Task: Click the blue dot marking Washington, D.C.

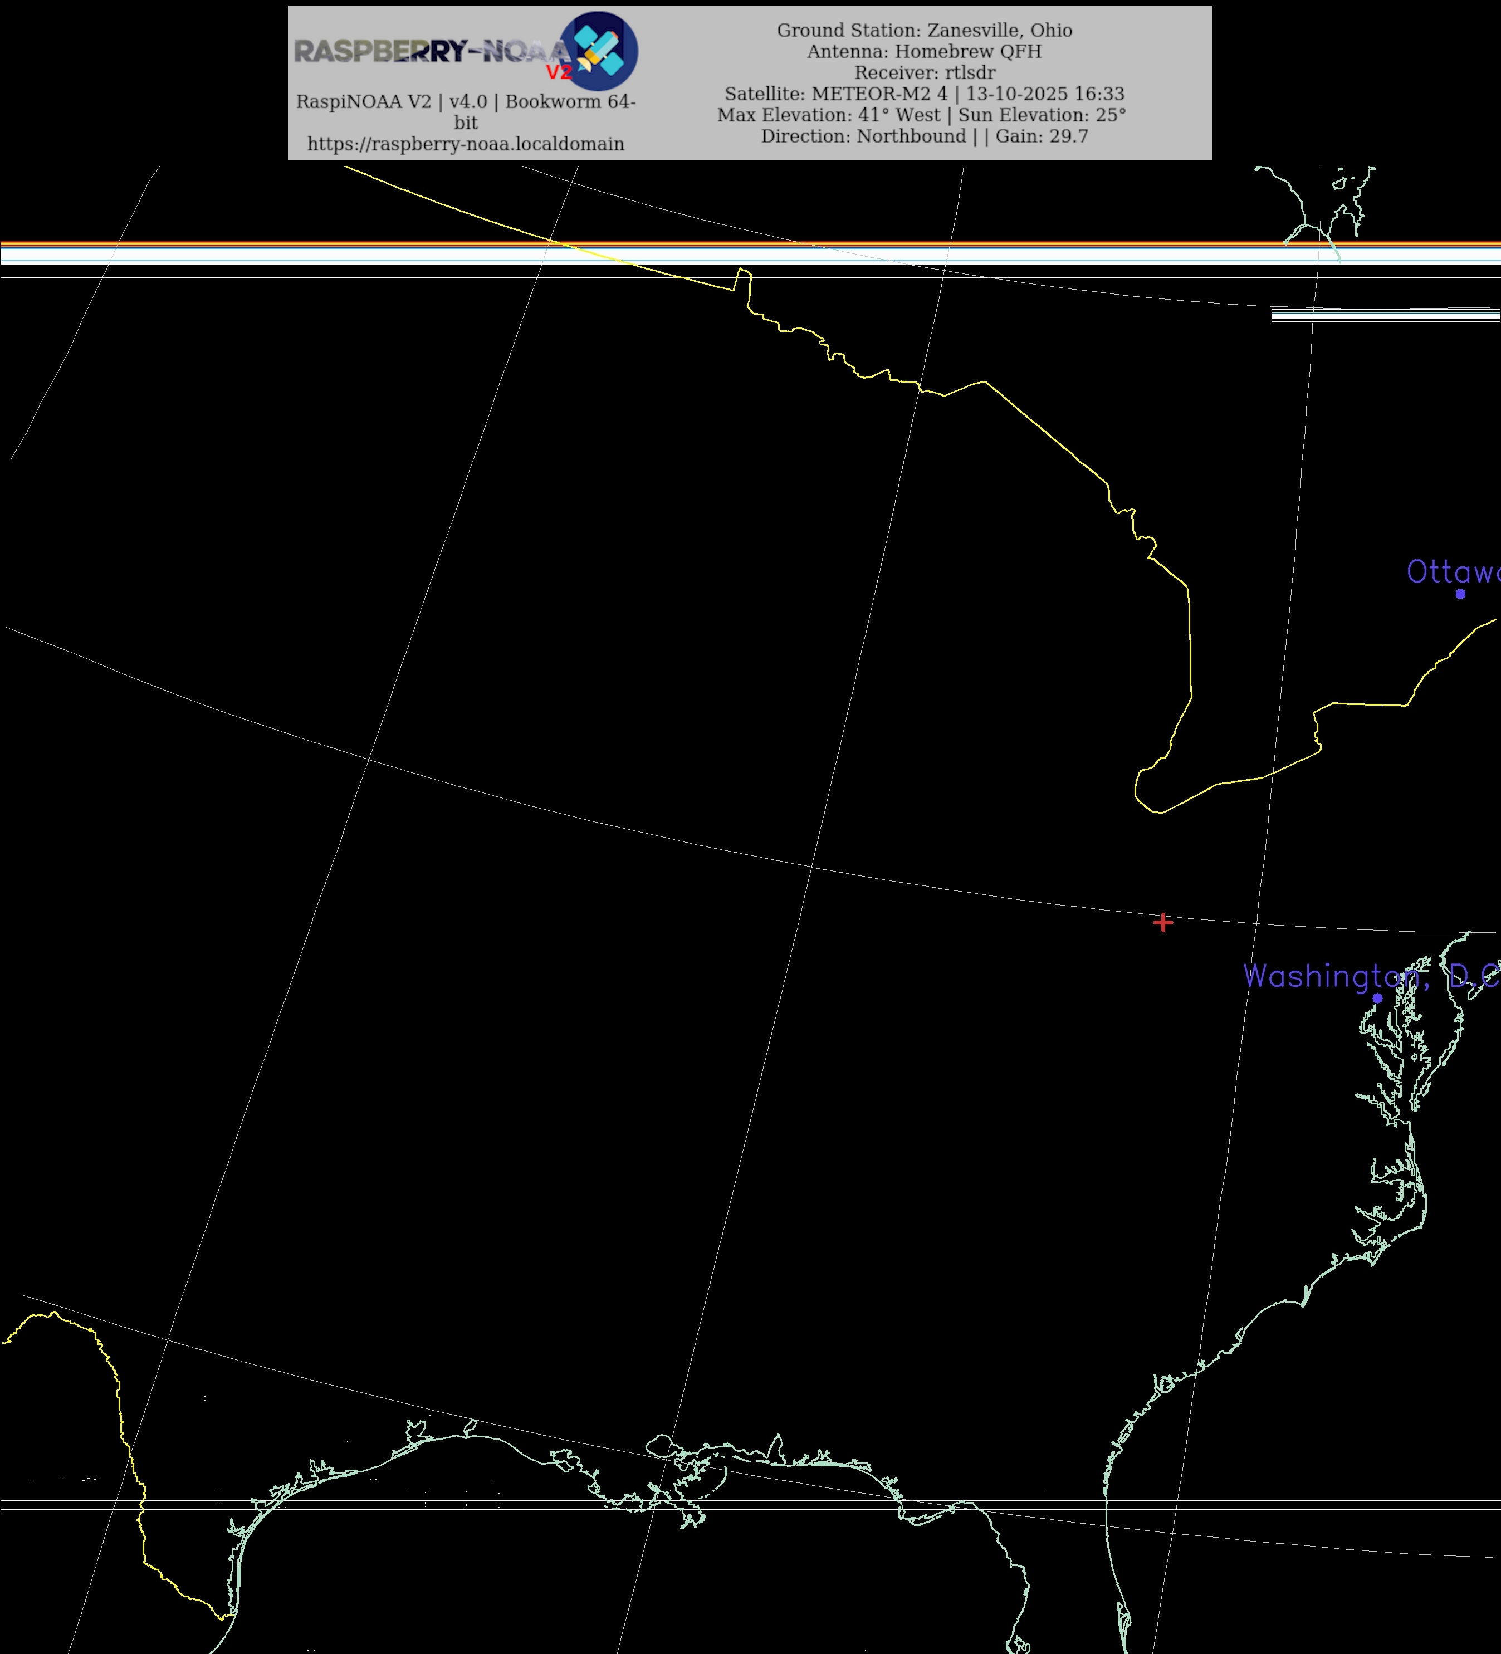Action: coord(1377,997)
